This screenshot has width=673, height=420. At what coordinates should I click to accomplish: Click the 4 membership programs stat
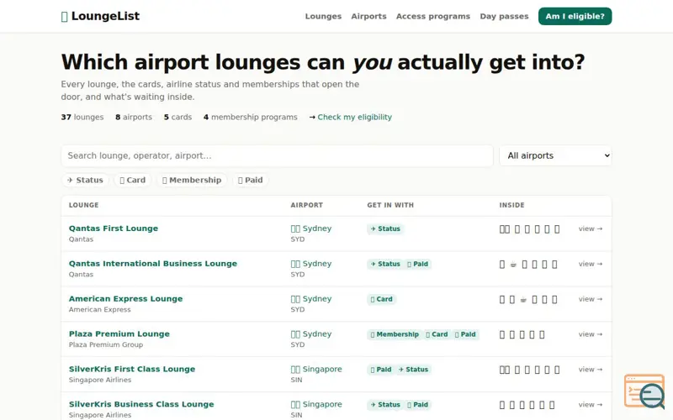point(250,117)
